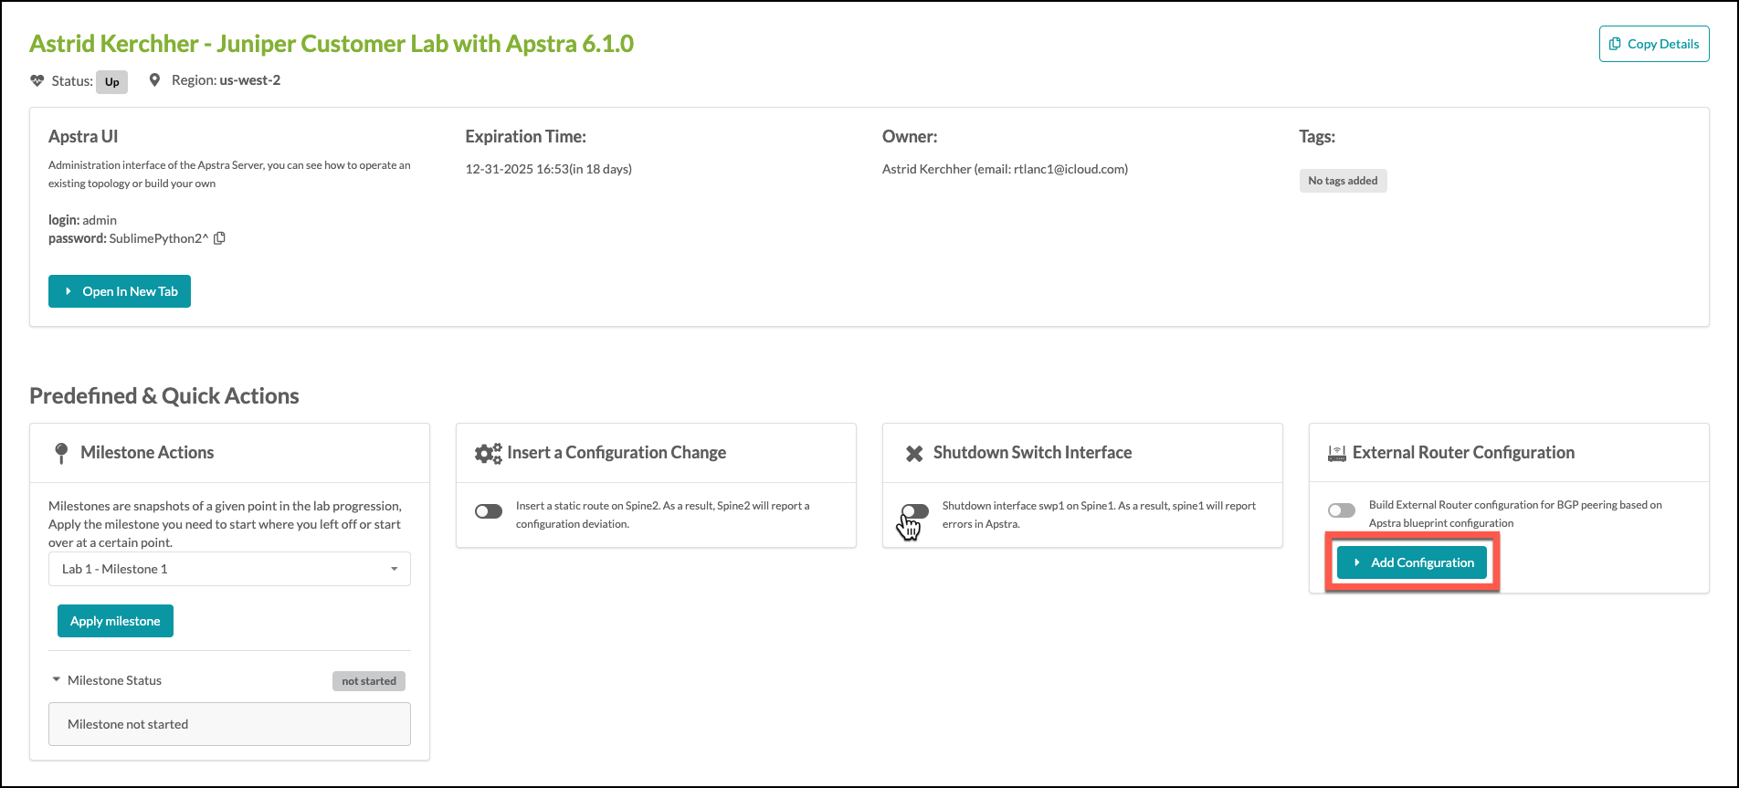Turn on the External Router configuration toggle
This screenshot has height=788, width=1739.
coord(1341,510)
